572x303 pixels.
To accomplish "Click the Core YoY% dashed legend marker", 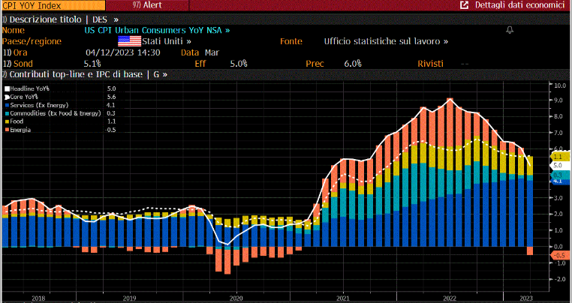I will (x=8, y=97).
